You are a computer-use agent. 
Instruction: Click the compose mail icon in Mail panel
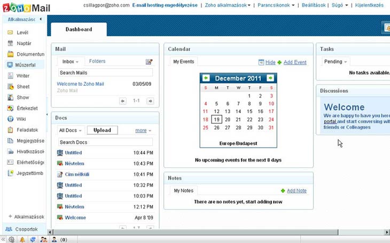pyautogui.click(x=149, y=62)
